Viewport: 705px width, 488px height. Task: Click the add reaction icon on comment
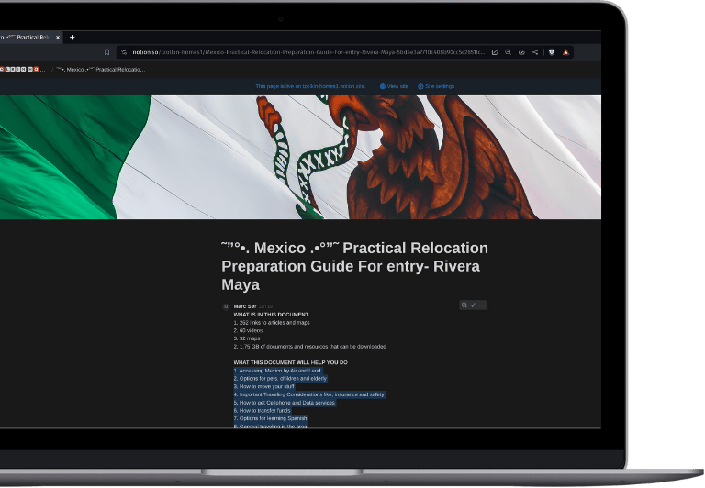click(464, 305)
